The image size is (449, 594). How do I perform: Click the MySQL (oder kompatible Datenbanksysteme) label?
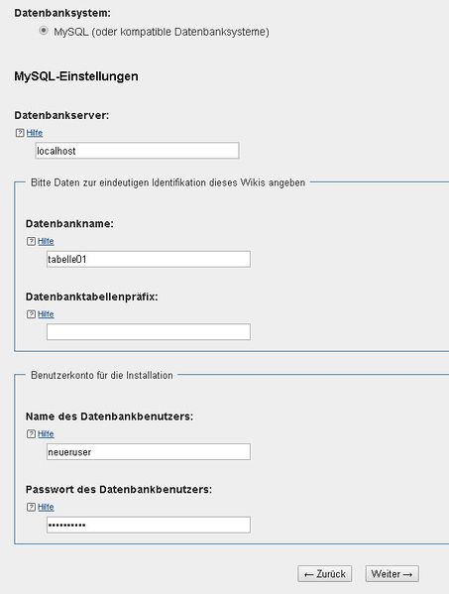tap(162, 32)
